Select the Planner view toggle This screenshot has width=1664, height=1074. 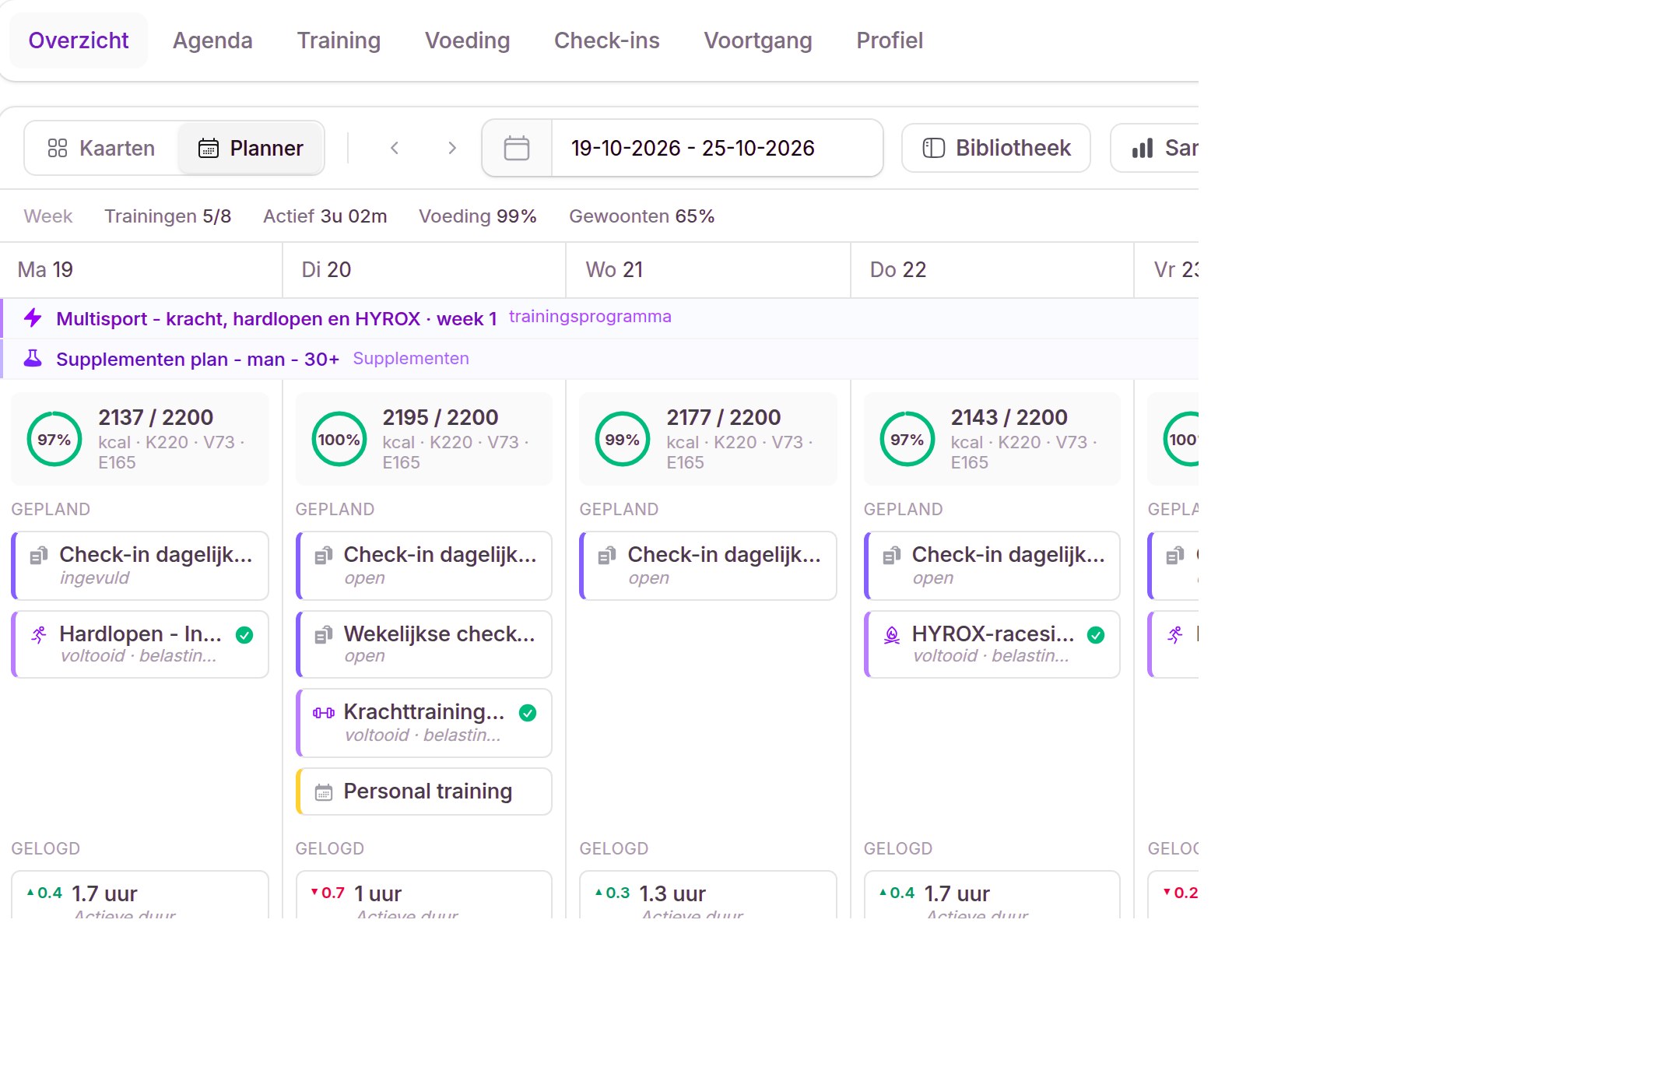point(251,148)
